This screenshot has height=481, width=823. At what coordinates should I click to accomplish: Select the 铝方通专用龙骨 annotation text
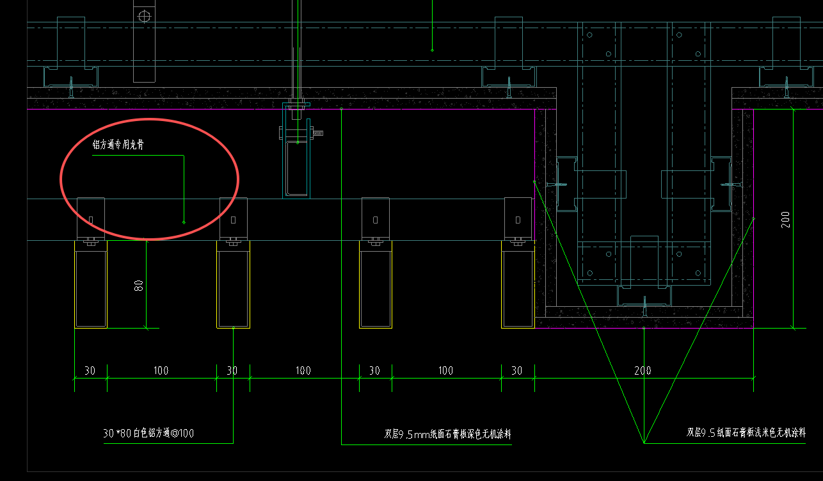tap(118, 145)
